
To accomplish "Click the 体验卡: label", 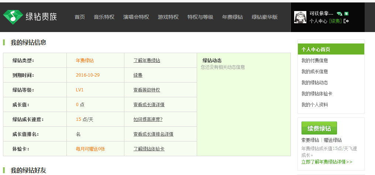I will [21, 149].
